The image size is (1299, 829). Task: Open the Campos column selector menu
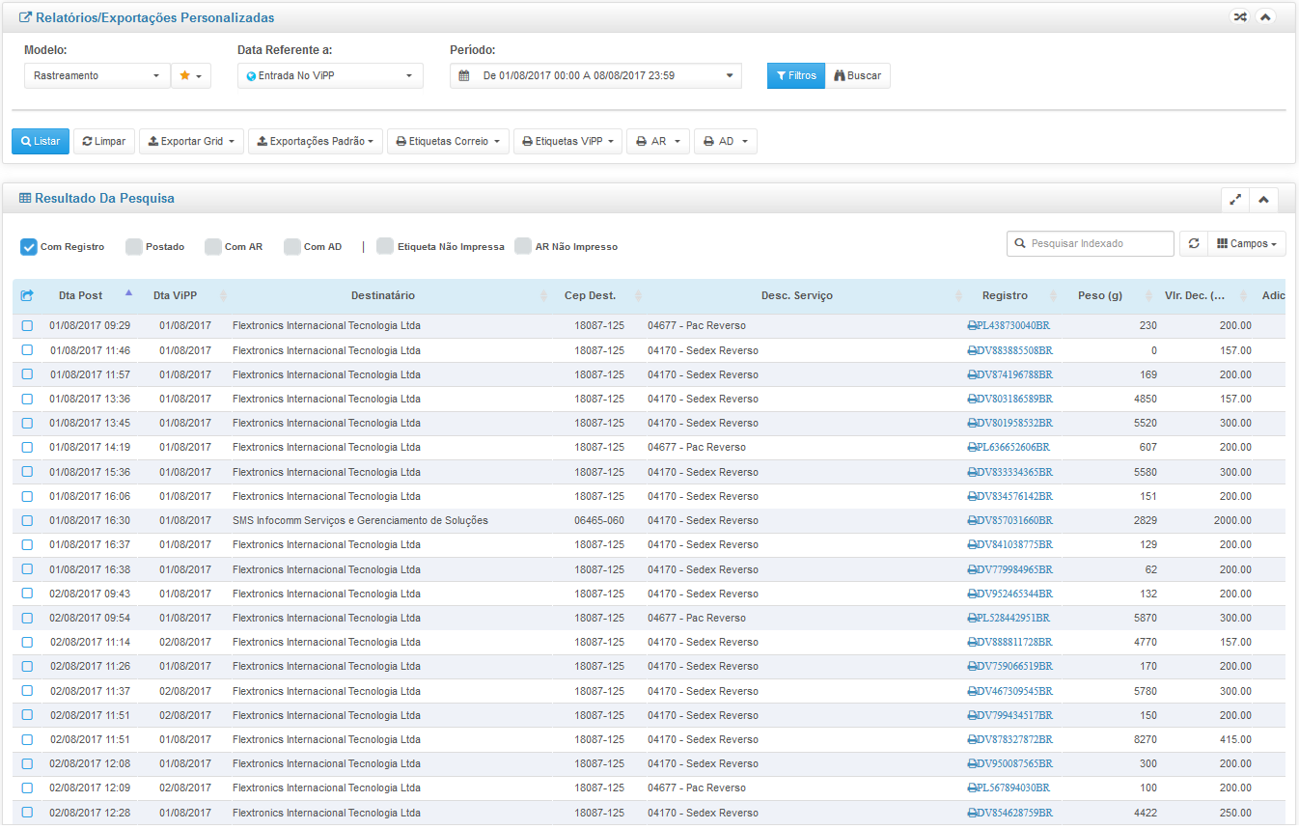[1246, 244]
